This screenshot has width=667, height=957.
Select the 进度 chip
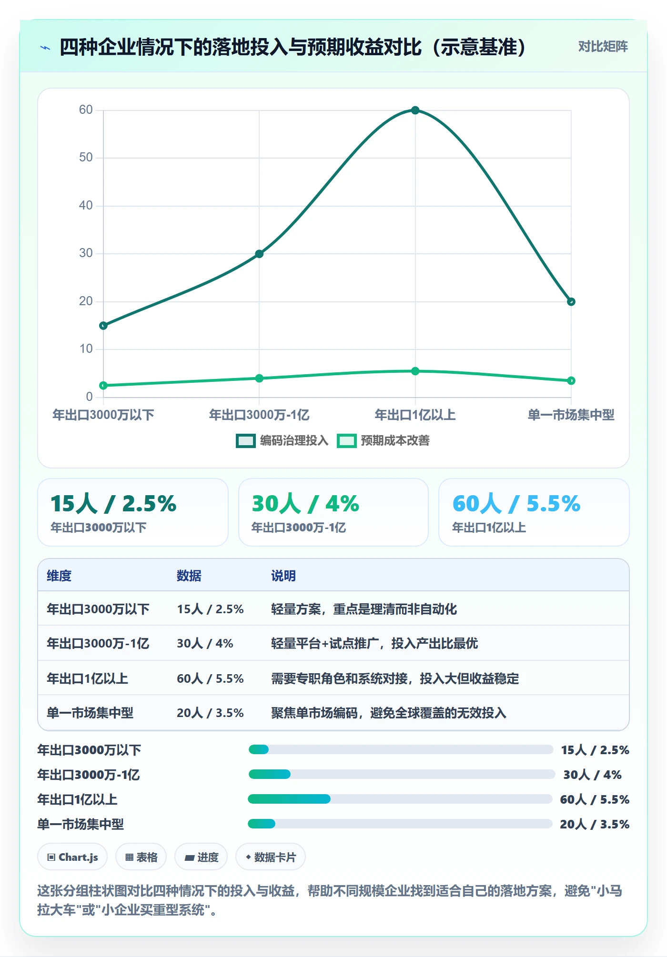(201, 857)
